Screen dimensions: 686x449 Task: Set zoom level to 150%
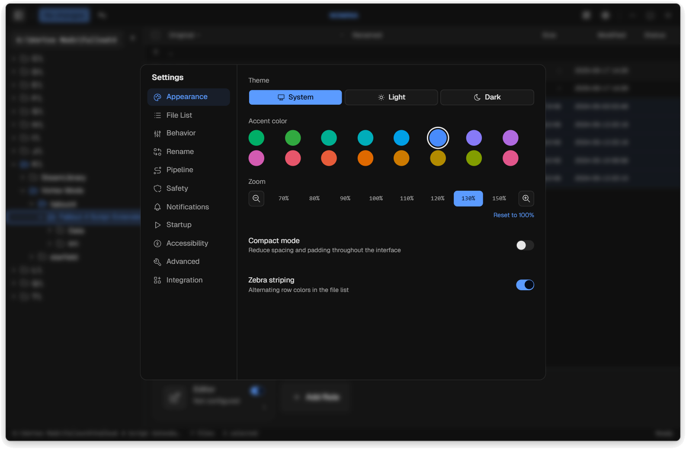coord(499,199)
